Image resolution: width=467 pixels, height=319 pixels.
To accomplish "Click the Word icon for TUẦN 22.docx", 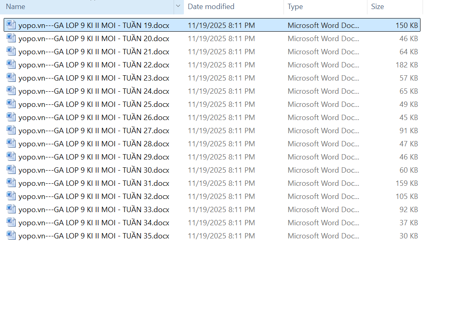I will tap(11, 65).
